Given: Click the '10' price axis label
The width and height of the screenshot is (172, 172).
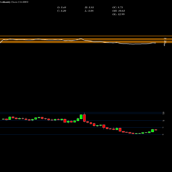Looking at the screenshot, I should point(163,121).
